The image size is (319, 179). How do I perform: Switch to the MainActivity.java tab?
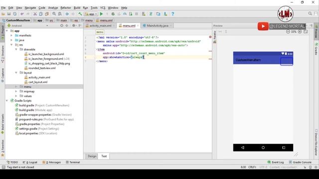158,26
